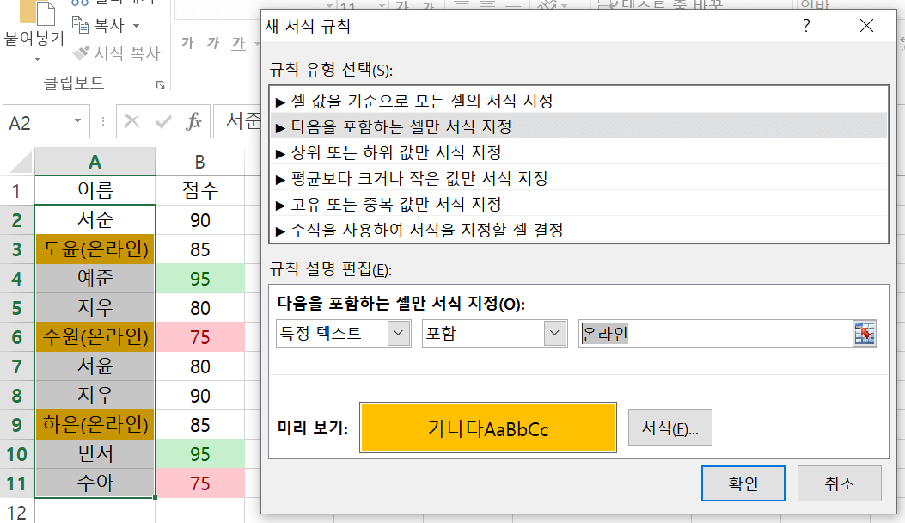Open the Name Box dropdown arrow

(x=77, y=120)
